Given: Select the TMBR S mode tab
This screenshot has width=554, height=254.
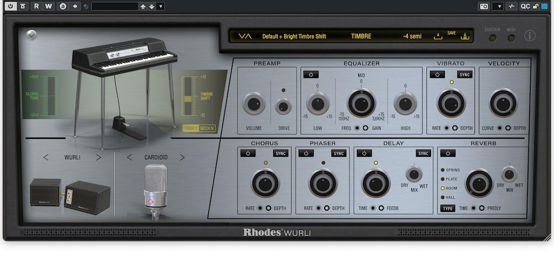Looking at the screenshot, I should click(x=190, y=128).
